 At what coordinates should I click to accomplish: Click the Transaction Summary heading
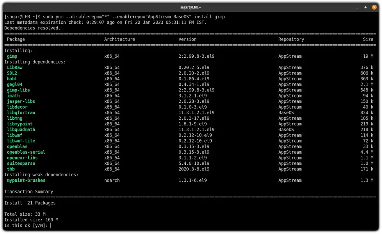(x=29, y=192)
